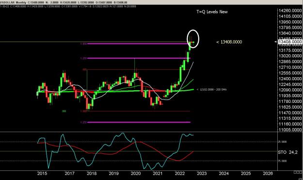
Task: Click the 12090.0000 price axis label
Action: 290,90
